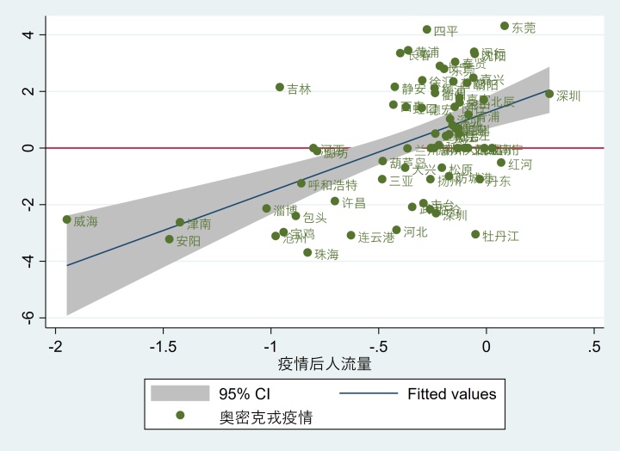The image size is (620, 451).
Task: Click the 四平 data point
Action: pos(426,29)
